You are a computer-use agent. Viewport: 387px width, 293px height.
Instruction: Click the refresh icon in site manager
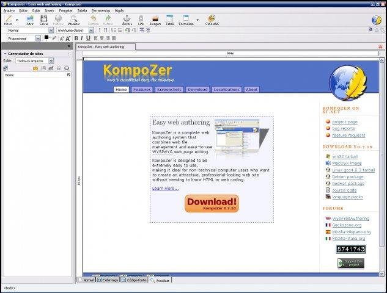pyautogui.click(x=35, y=68)
